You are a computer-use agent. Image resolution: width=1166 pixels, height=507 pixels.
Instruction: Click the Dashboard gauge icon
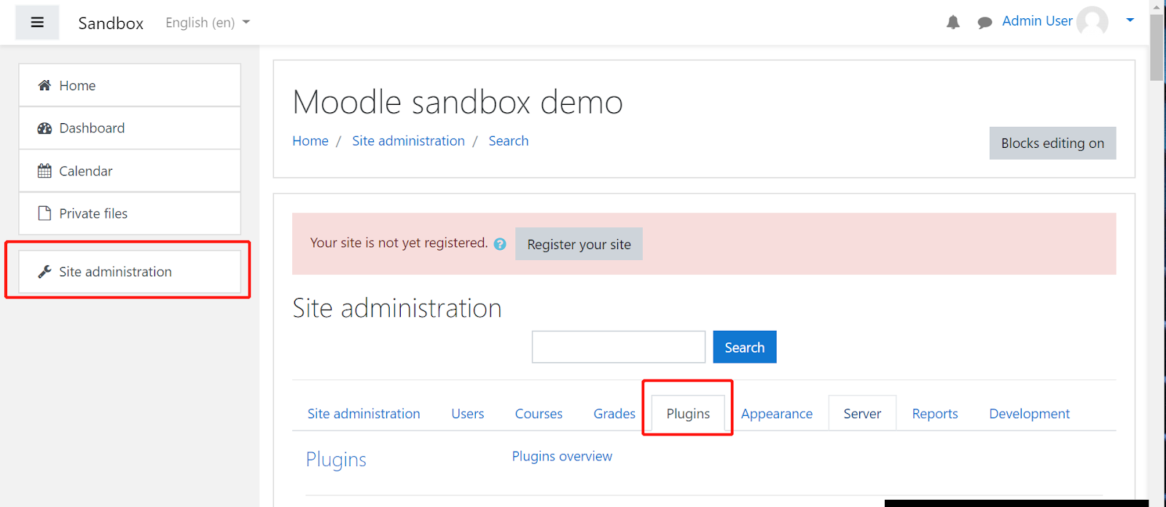click(44, 128)
